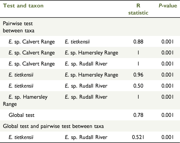The width and height of the screenshot is (180, 143).
Task: Click the 'R statistic' column header
Action: (138, 9)
